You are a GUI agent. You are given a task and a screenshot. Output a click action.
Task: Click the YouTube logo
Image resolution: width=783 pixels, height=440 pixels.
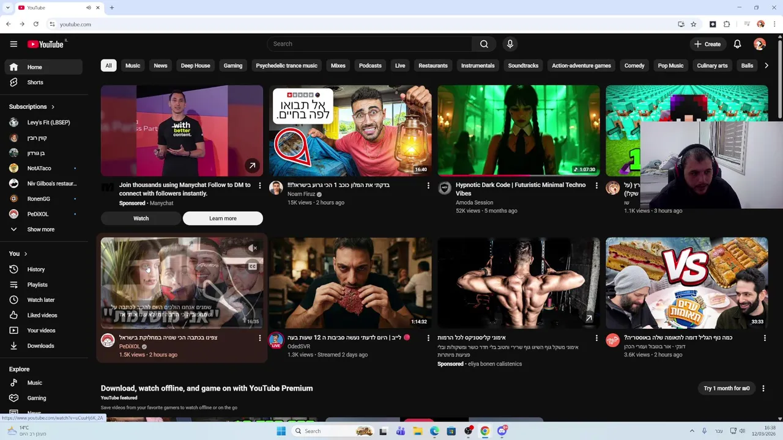pos(46,44)
